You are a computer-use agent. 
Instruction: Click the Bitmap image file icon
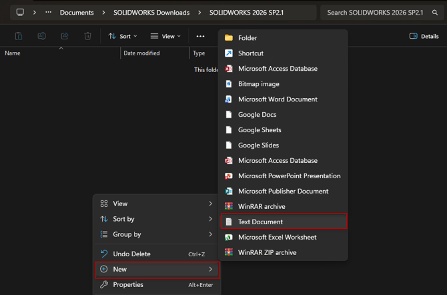[x=229, y=84]
